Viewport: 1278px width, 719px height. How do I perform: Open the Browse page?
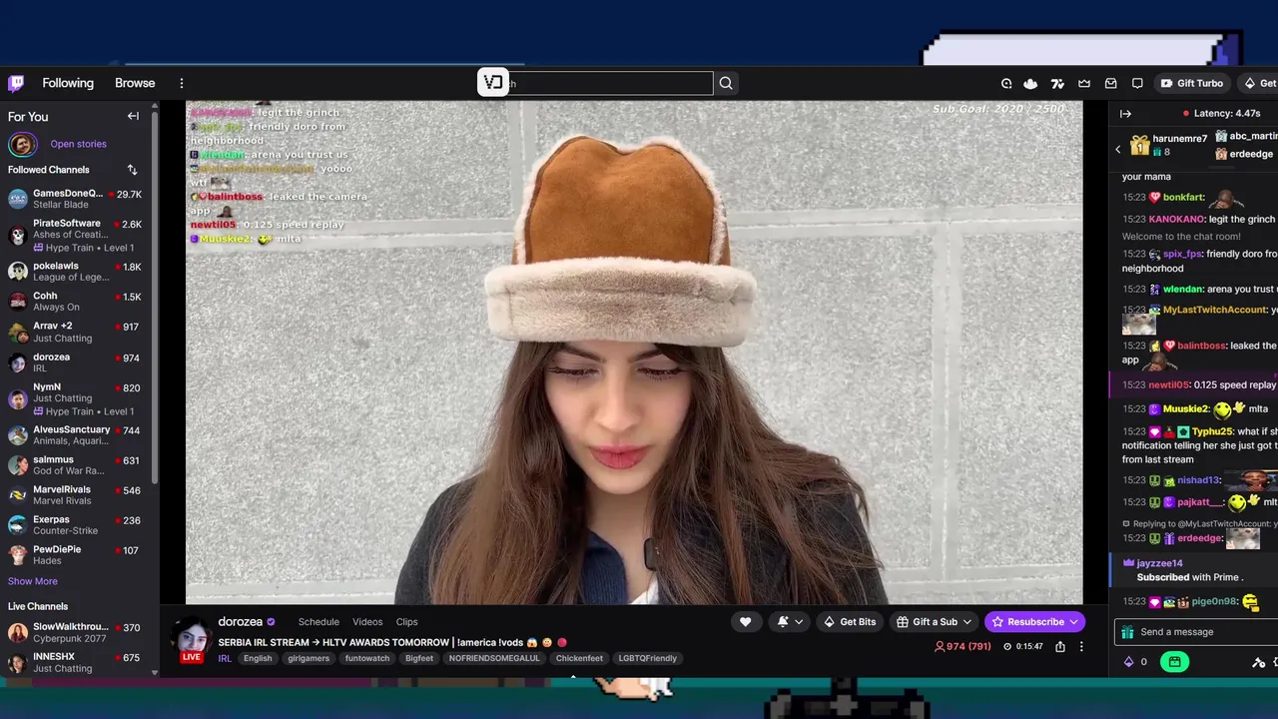[135, 83]
